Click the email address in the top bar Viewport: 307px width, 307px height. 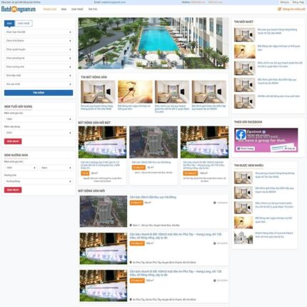tap(114, 2)
